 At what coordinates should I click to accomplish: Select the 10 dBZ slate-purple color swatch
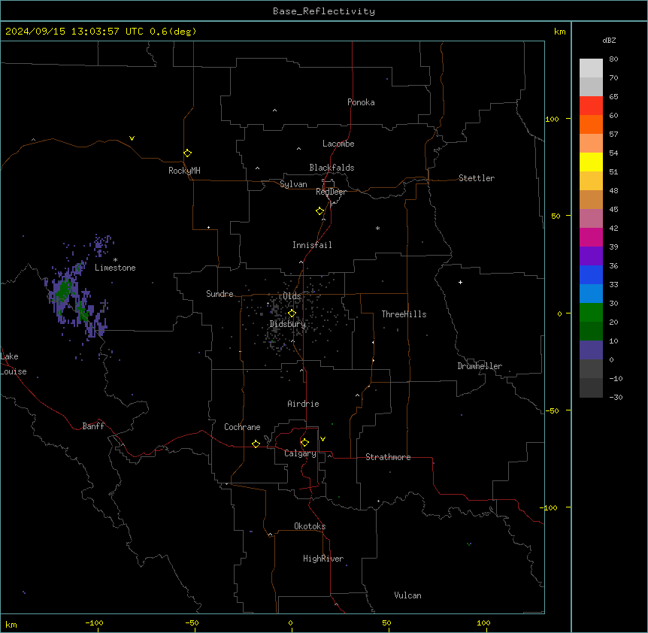591,350
